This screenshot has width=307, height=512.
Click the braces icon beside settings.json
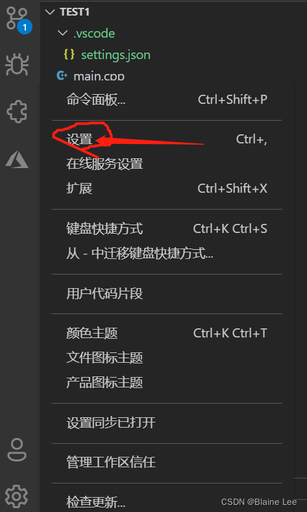[x=69, y=55]
